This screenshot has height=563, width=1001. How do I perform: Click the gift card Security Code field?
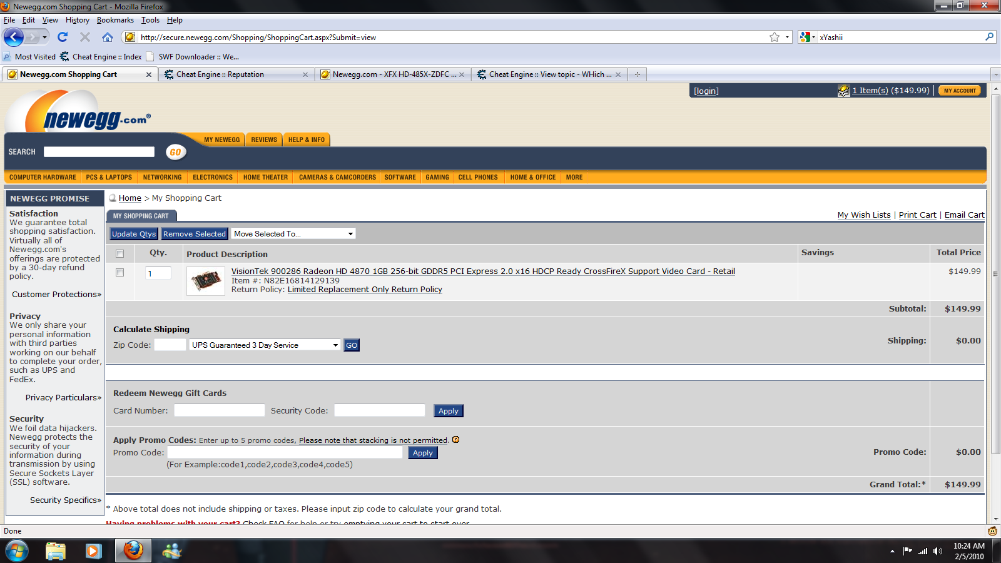(x=380, y=410)
